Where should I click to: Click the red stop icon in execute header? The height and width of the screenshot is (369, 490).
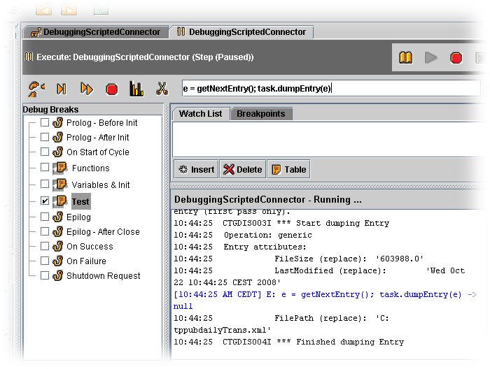click(x=456, y=58)
